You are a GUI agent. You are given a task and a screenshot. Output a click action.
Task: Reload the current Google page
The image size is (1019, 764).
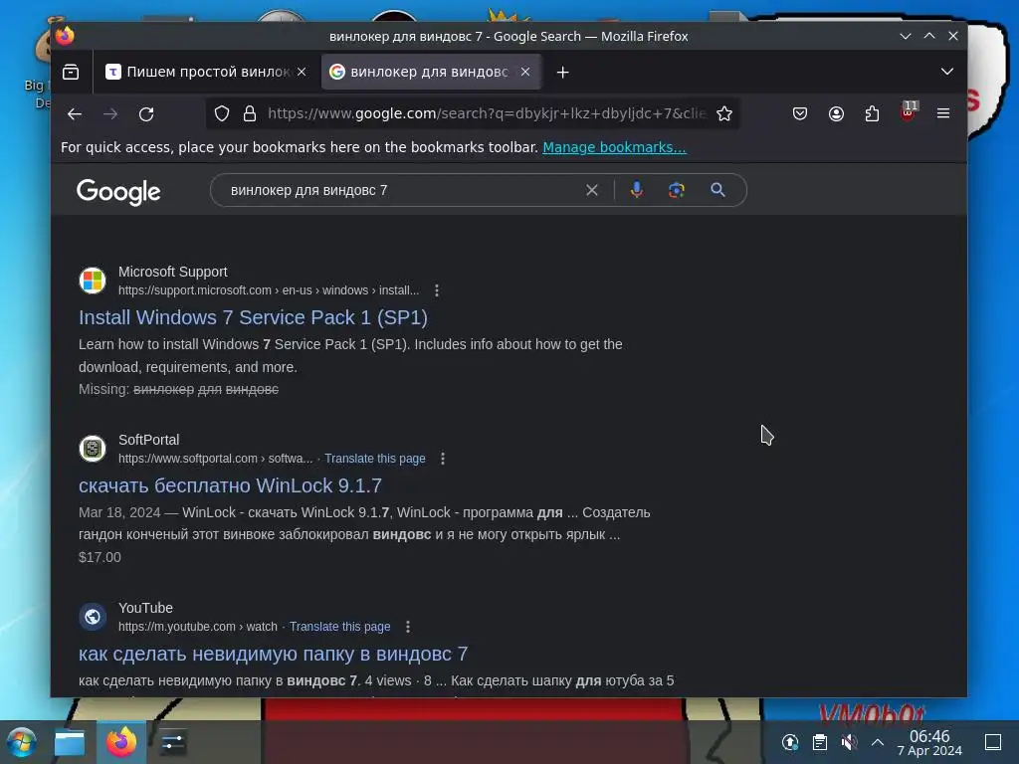pyautogui.click(x=146, y=113)
